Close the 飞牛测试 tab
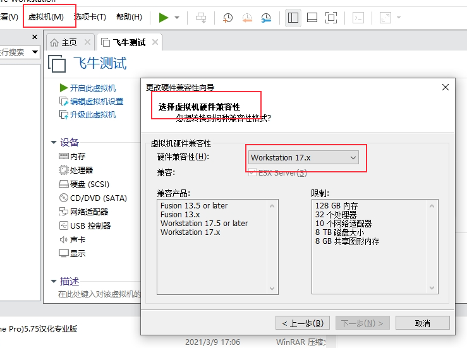Screen dimensions: 467x348 (155, 42)
